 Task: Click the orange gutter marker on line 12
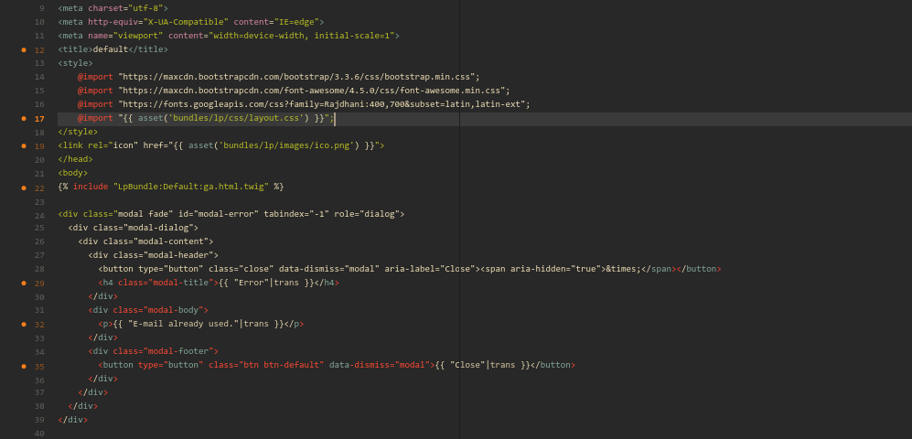coord(24,50)
